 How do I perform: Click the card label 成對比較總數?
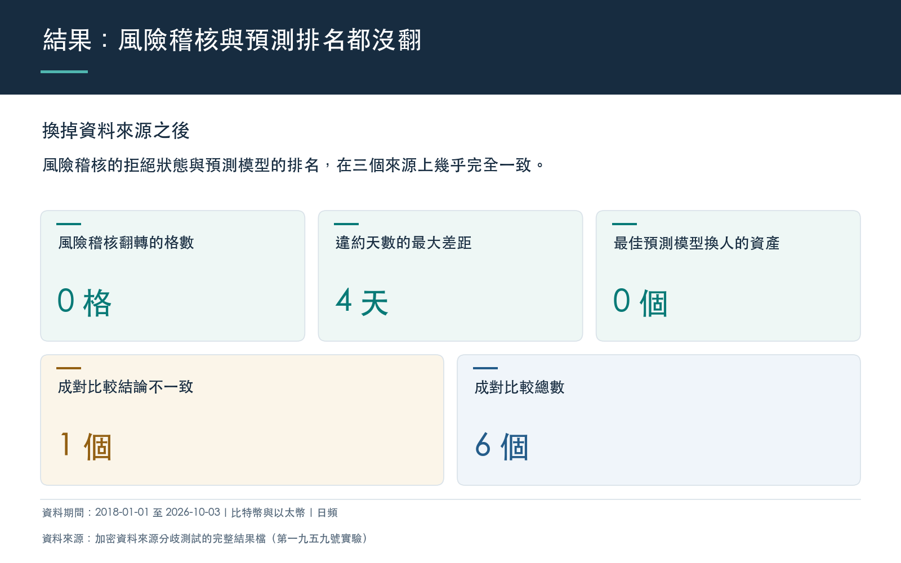519,387
